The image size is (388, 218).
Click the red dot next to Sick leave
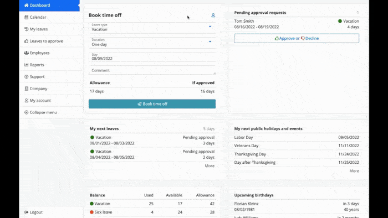tap(91, 212)
